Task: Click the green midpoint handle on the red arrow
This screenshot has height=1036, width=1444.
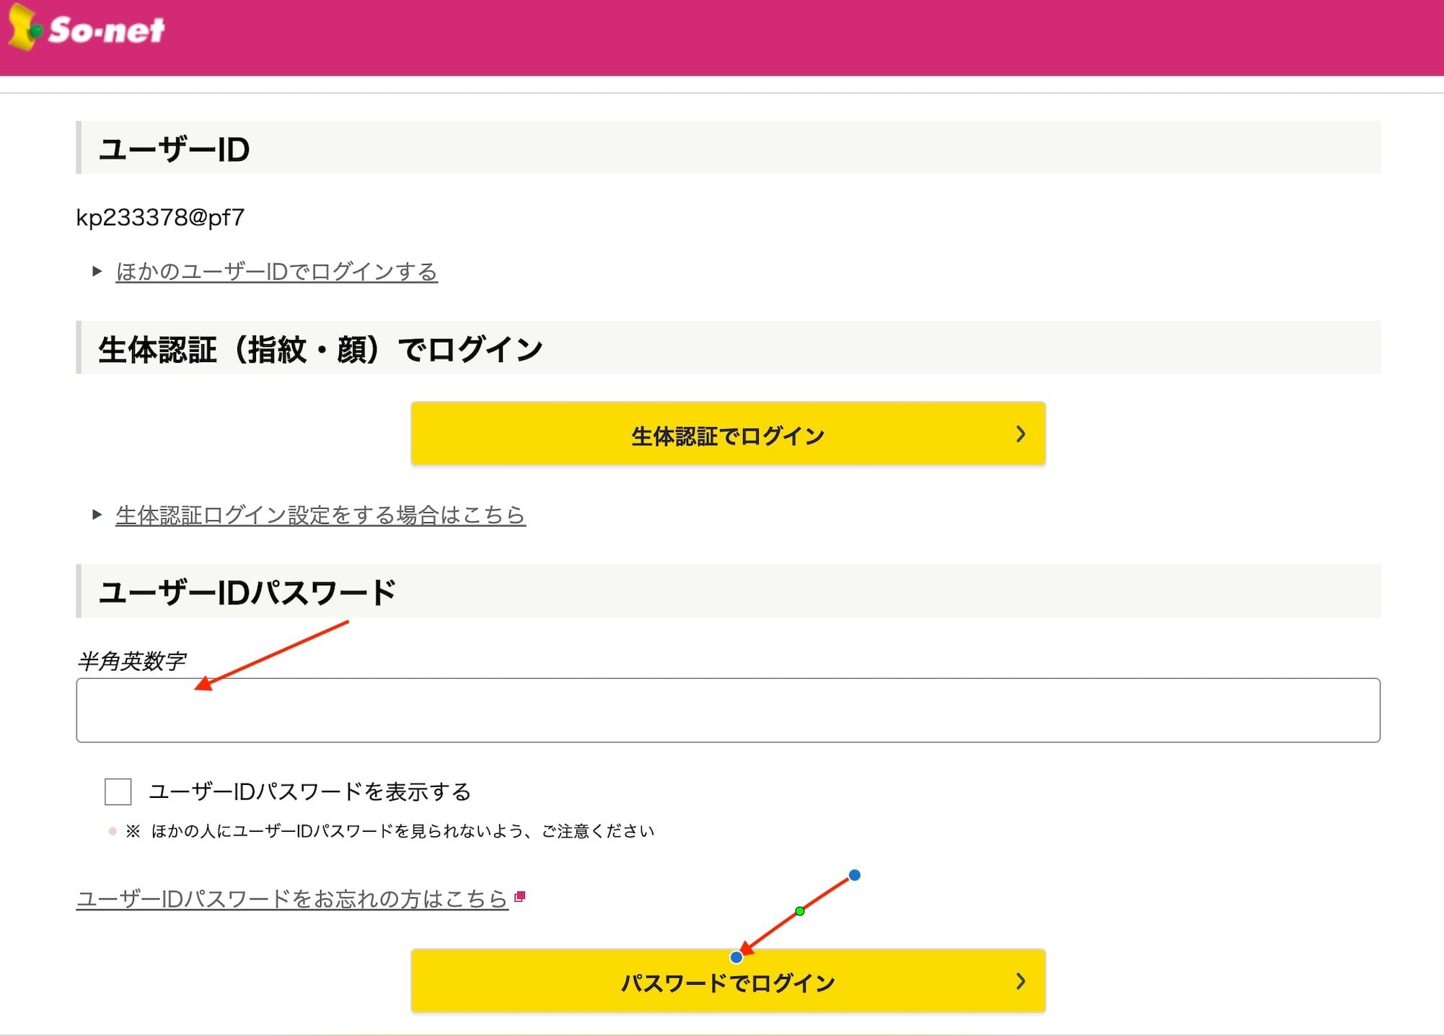Action: click(x=799, y=911)
